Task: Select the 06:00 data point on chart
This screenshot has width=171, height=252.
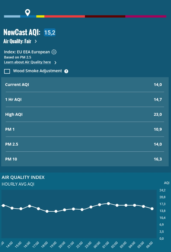Action: coord(152,209)
